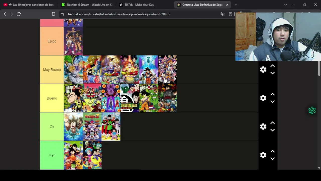This screenshot has width=321, height=181.
Task: Open settings gear for the Bueno tier
Action: coord(263,98)
